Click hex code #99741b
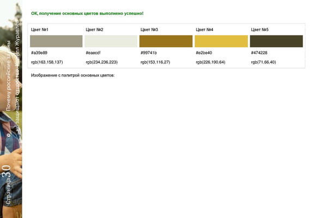327x218 pixels. (148, 52)
